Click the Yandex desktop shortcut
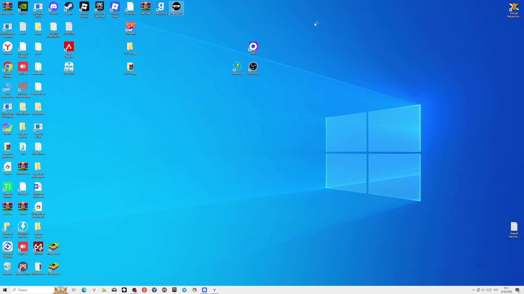The image size is (524, 294). click(x=8, y=48)
